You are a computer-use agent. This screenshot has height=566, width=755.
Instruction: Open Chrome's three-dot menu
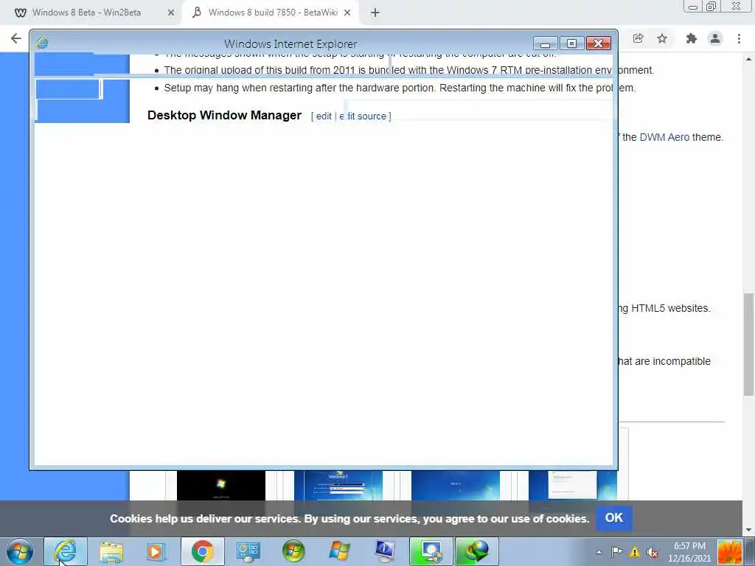coord(739,38)
